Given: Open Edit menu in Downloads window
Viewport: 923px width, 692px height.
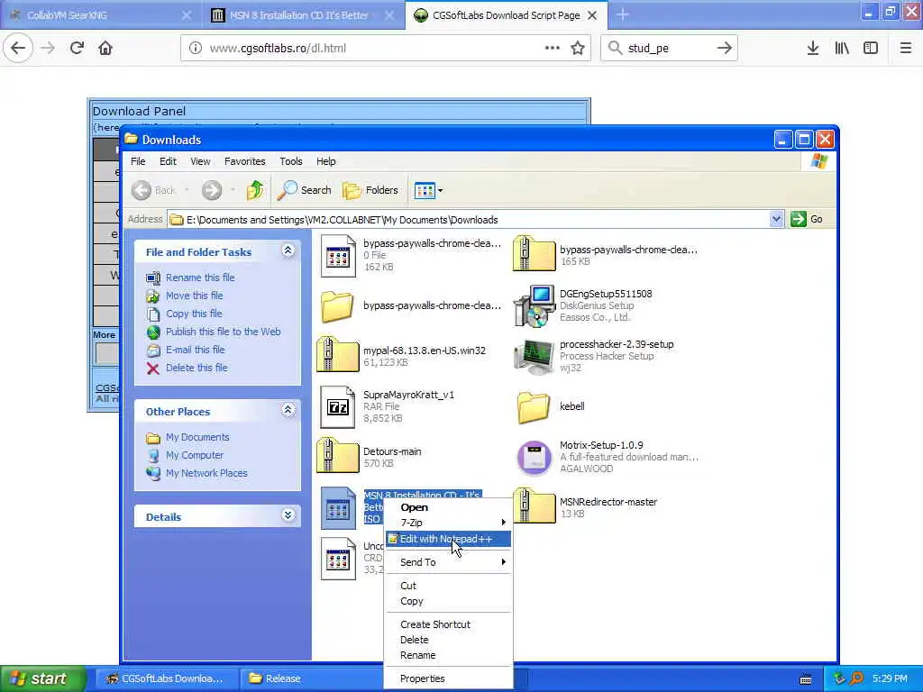Looking at the screenshot, I should 168,161.
